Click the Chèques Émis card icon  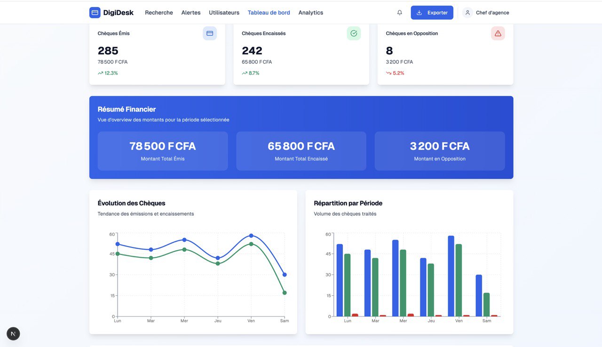click(x=210, y=33)
